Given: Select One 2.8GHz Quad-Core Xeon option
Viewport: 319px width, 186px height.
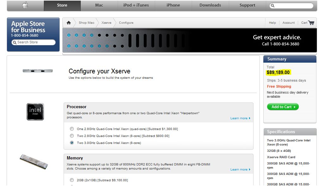Looking at the screenshot, I should [x=72, y=129].
